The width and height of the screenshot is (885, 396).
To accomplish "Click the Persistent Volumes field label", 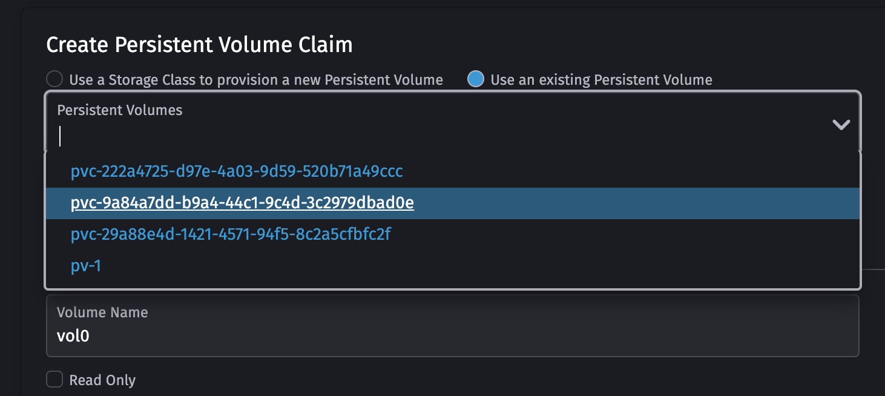I will click(119, 110).
